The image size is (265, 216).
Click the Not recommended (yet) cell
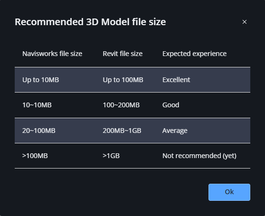tap(199, 156)
